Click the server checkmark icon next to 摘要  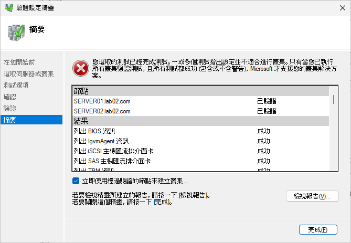(x=16, y=33)
